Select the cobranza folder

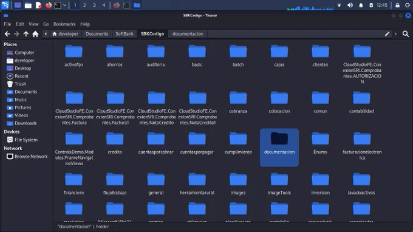point(238,103)
